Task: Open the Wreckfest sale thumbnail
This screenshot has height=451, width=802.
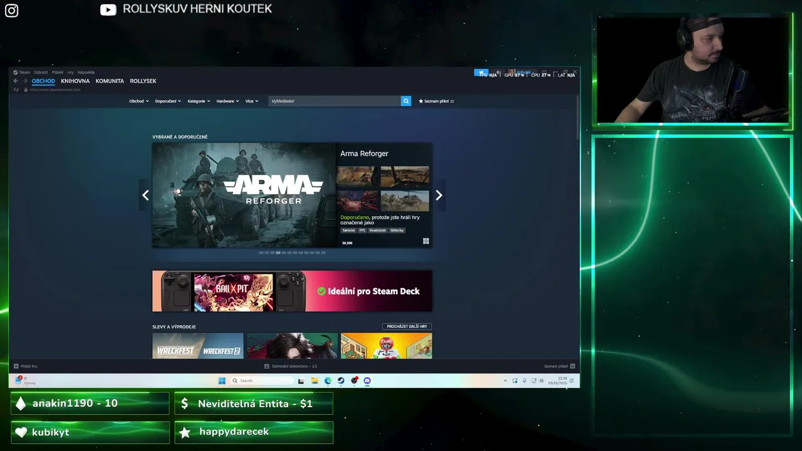Action: (198, 346)
